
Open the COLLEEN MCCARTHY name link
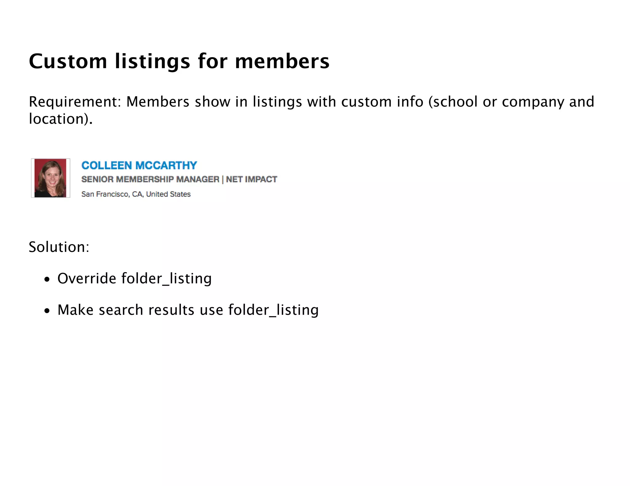pos(139,166)
